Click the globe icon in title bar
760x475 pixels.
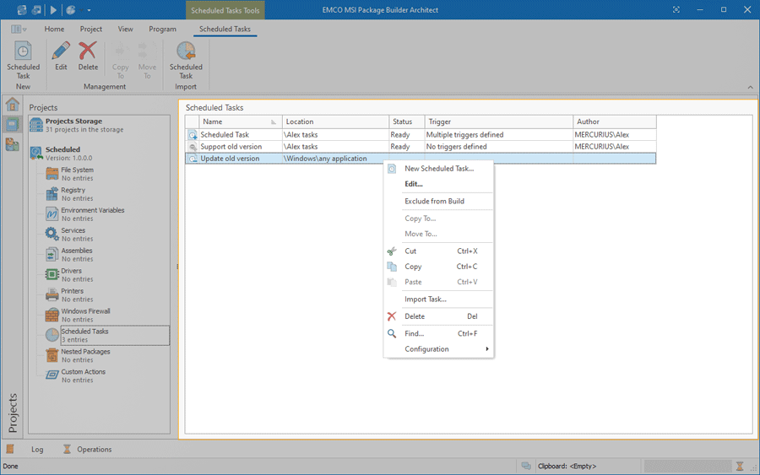tap(71, 9)
